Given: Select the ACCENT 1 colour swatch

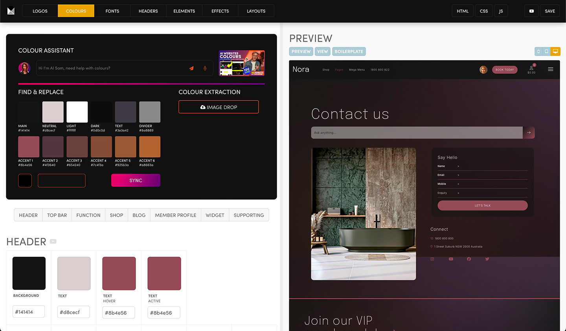Looking at the screenshot, I should tap(29, 147).
